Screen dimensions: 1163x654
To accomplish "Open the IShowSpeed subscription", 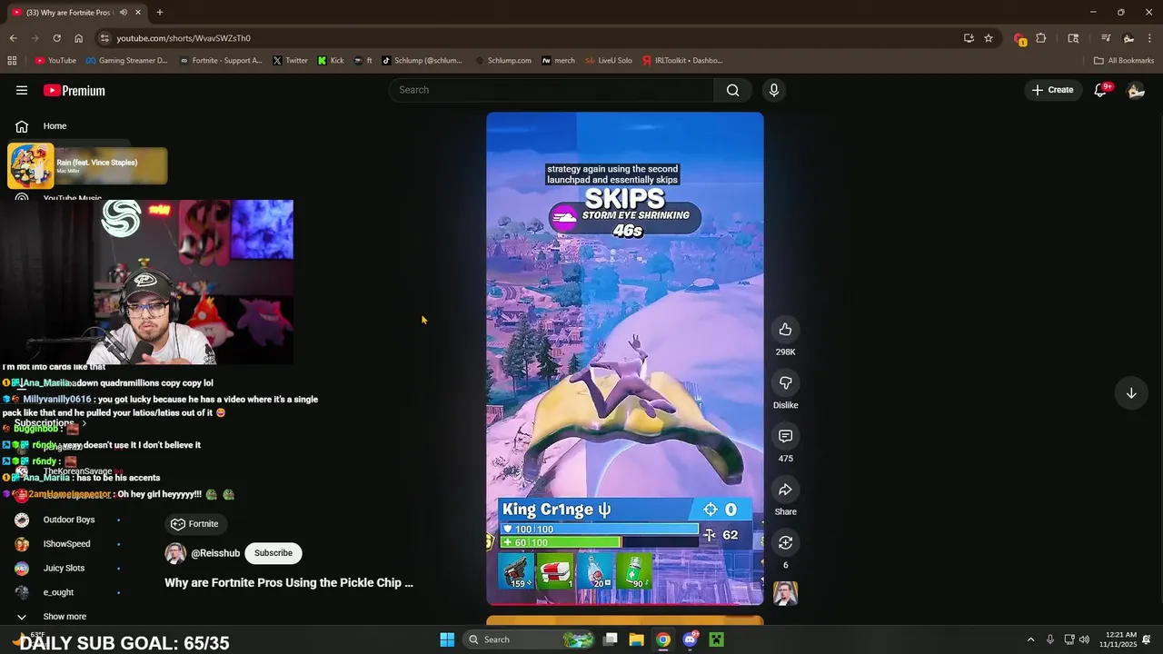I will (66, 544).
